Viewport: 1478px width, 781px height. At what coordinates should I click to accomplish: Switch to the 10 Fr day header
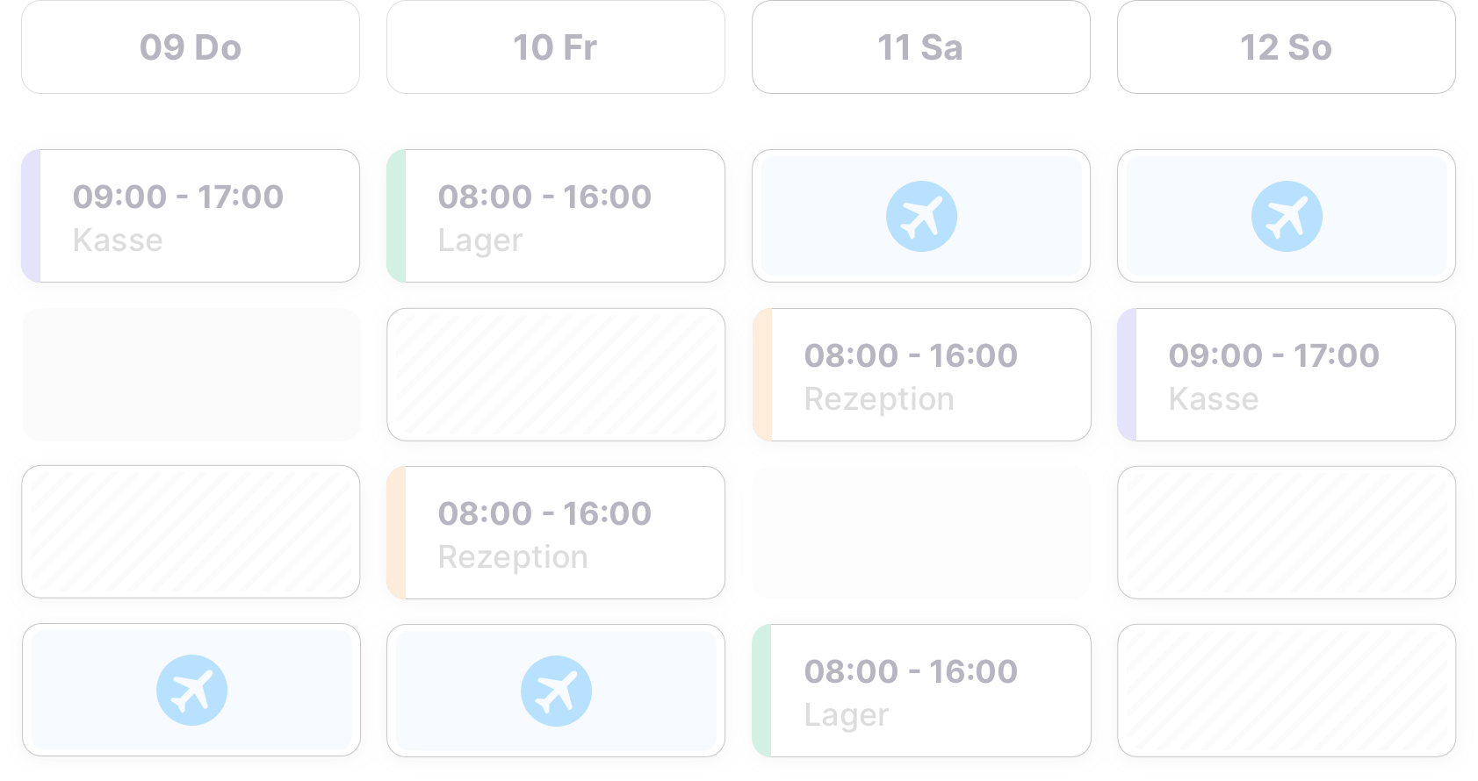tap(556, 47)
